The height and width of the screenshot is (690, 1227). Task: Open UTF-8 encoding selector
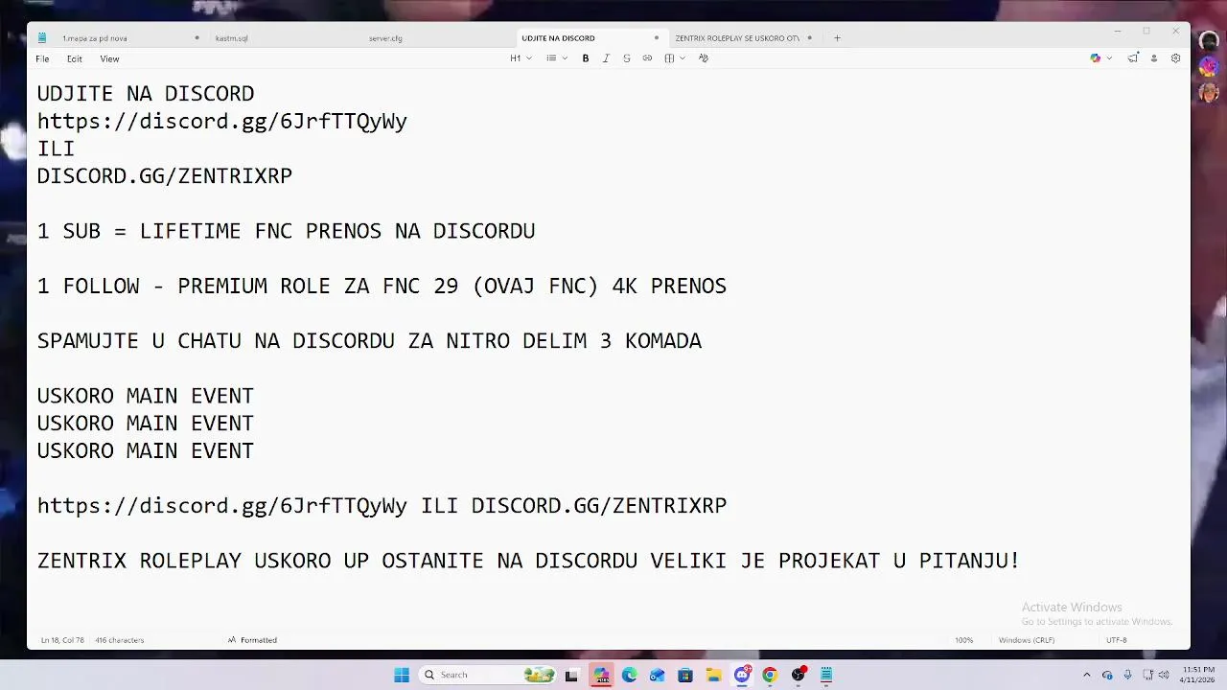pos(1116,640)
